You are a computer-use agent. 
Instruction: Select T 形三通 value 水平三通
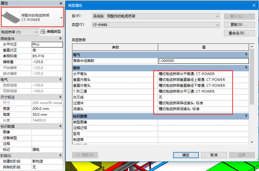coord(203,91)
